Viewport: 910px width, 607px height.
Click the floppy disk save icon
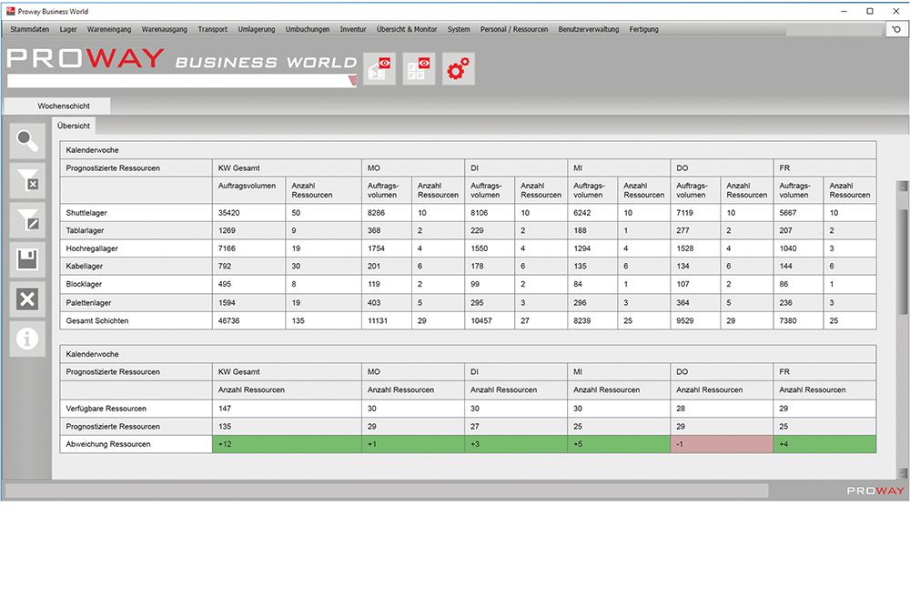[27, 259]
